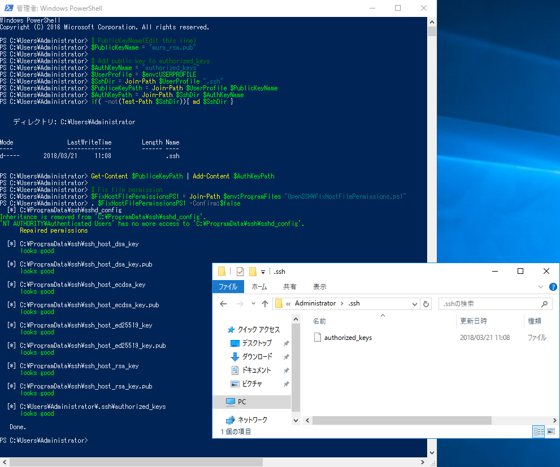The image size is (560, 467).
Task: Open Explorer help with the question mark icon
Action: tap(553, 287)
